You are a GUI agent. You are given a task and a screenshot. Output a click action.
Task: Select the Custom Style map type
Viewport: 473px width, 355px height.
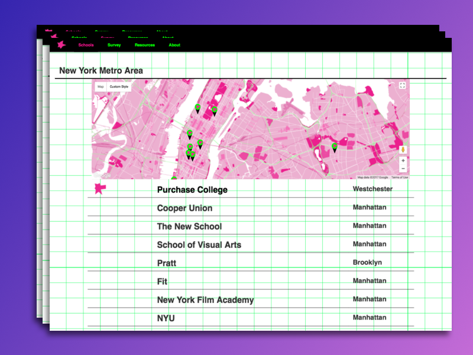(119, 86)
